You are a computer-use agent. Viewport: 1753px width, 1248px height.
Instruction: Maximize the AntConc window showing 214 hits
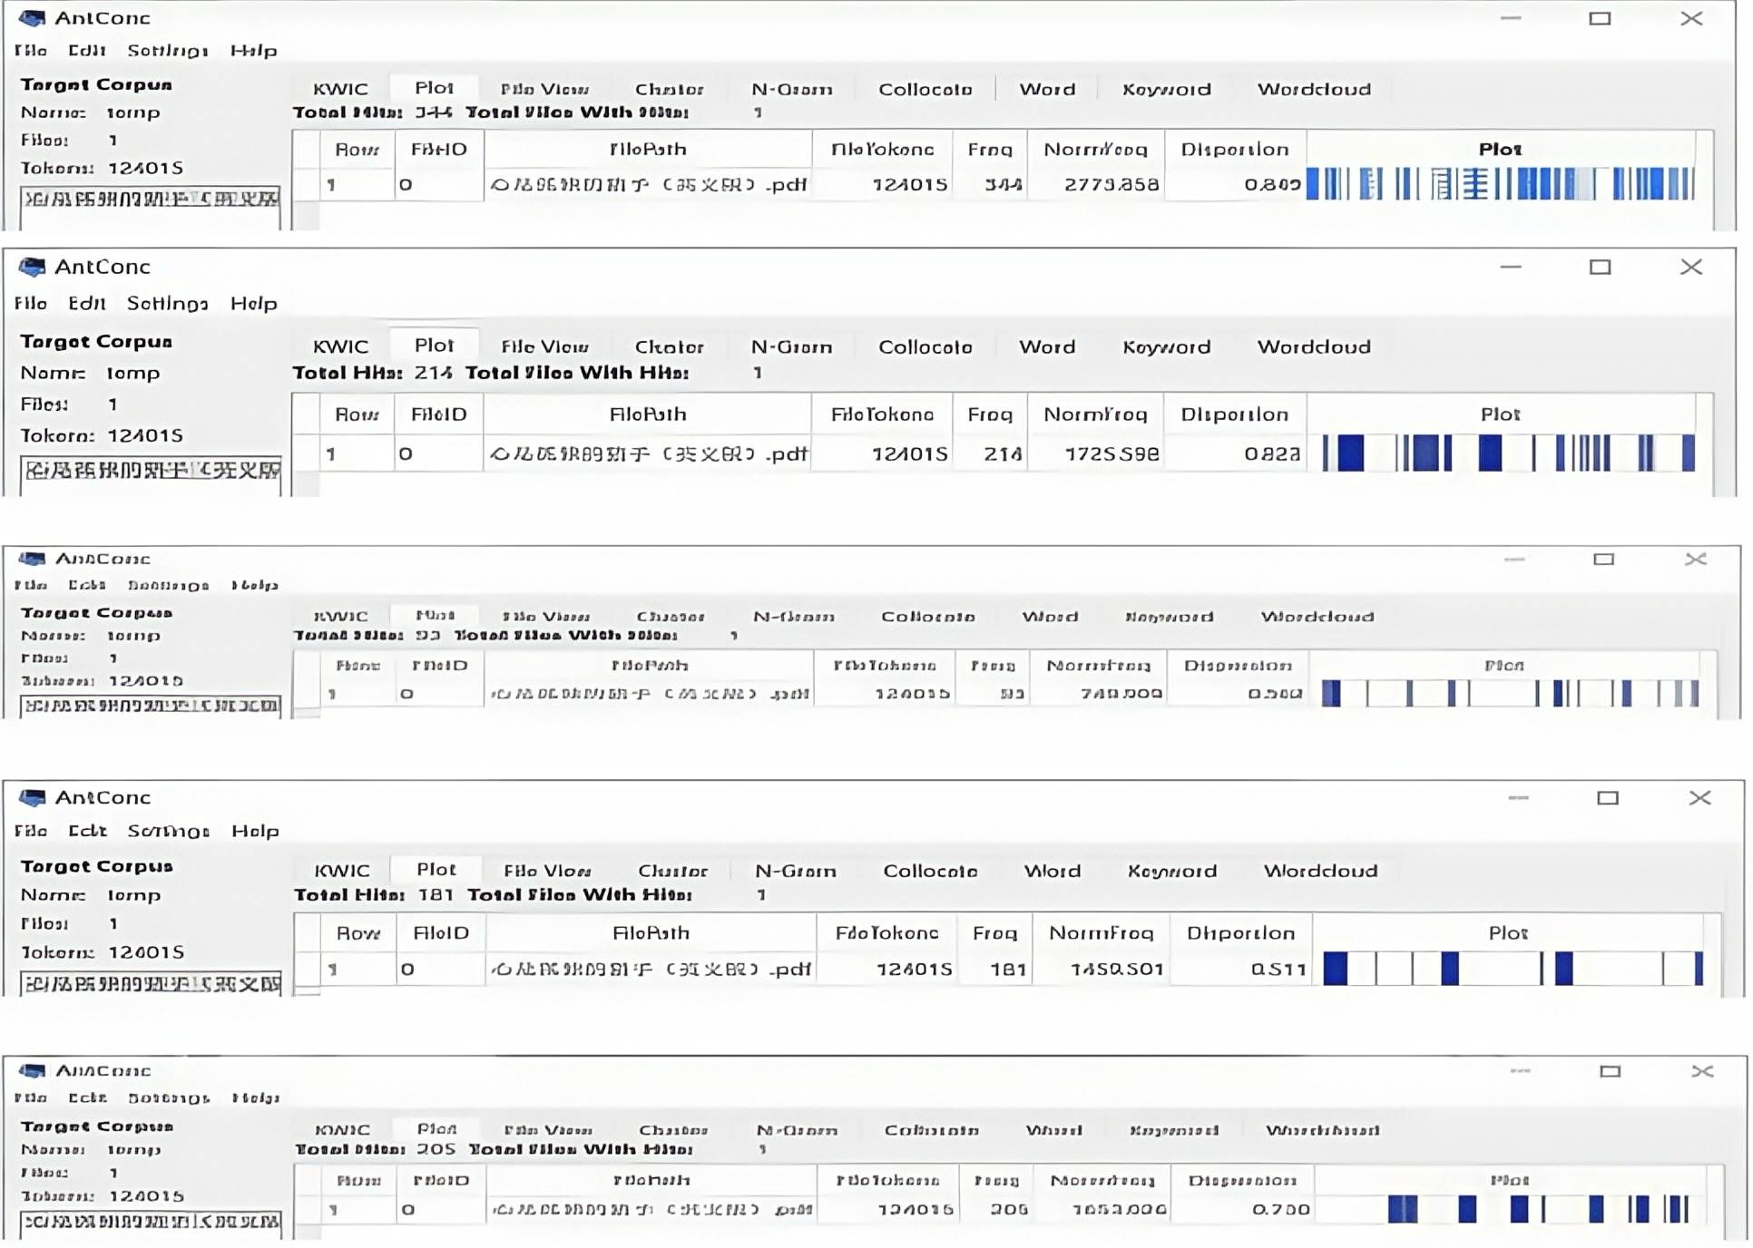coord(1600,267)
